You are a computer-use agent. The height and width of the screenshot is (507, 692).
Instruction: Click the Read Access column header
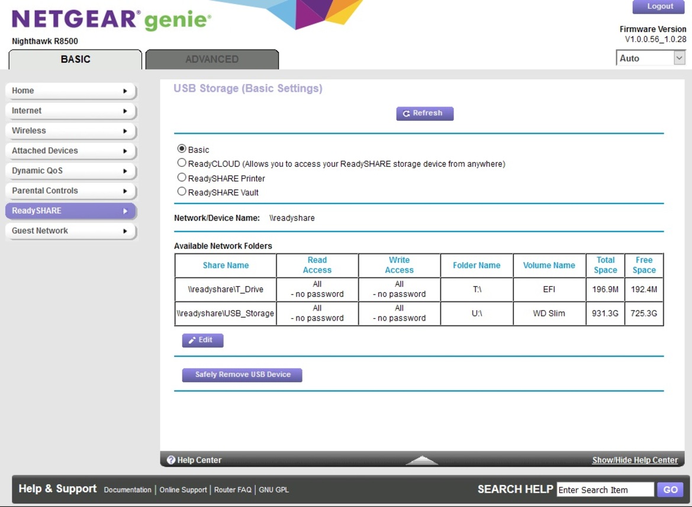pyautogui.click(x=317, y=265)
